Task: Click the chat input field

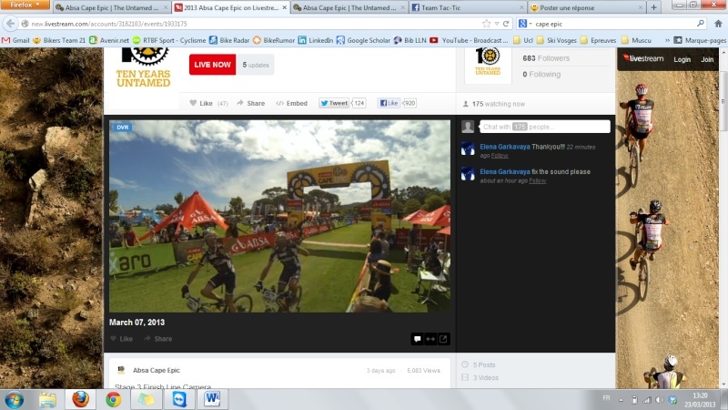Action: (544, 127)
